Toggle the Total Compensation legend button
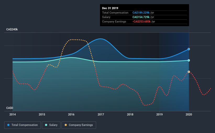Viewport: 215px width, 133px height. (x=23, y=125)
